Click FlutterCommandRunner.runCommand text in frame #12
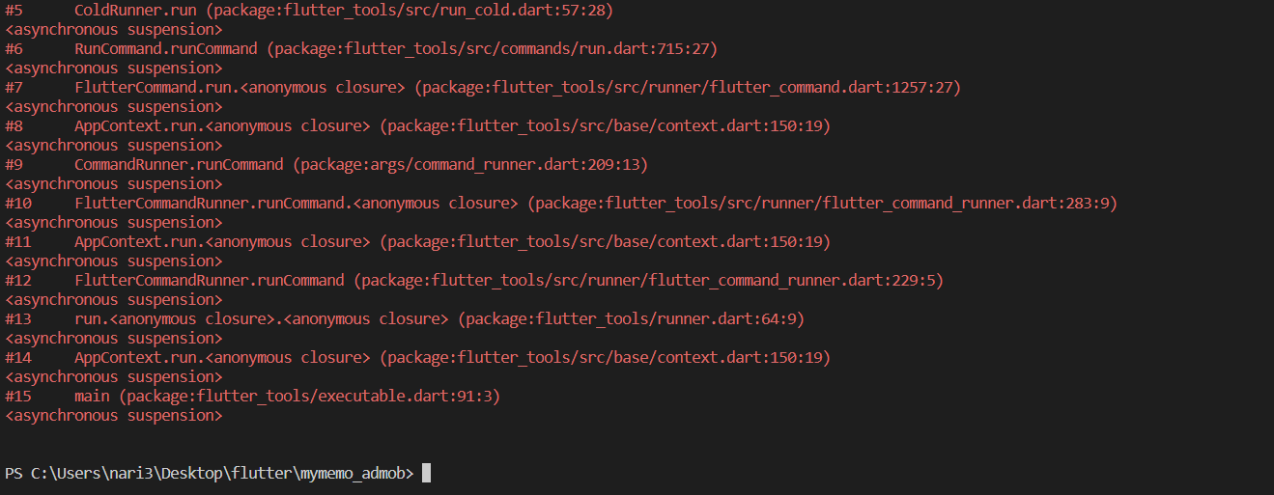 pyautogui.click(x=209, y=280)
